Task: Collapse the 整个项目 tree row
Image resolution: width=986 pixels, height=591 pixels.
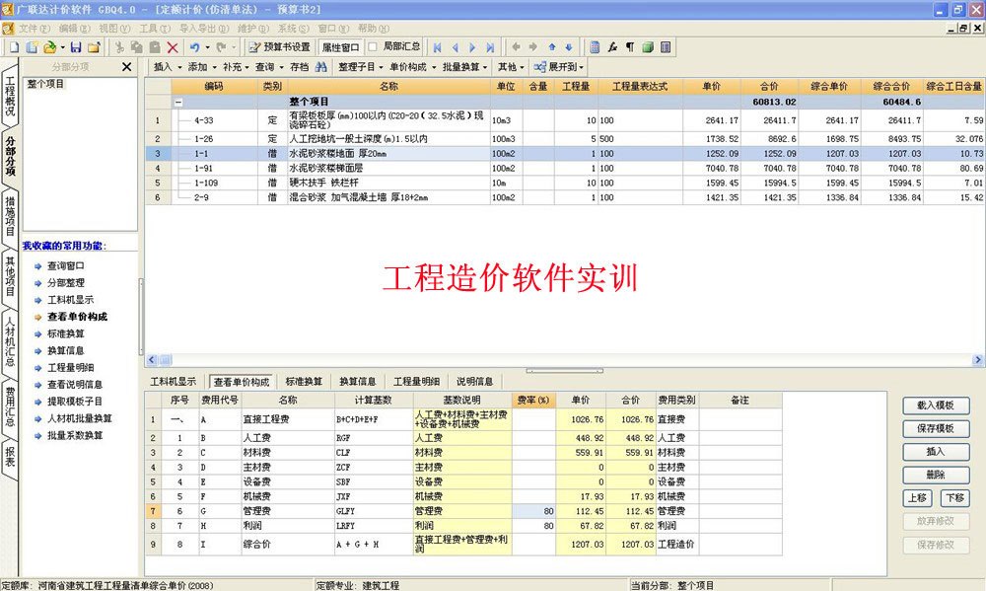Action: click(x=178, y=102)
